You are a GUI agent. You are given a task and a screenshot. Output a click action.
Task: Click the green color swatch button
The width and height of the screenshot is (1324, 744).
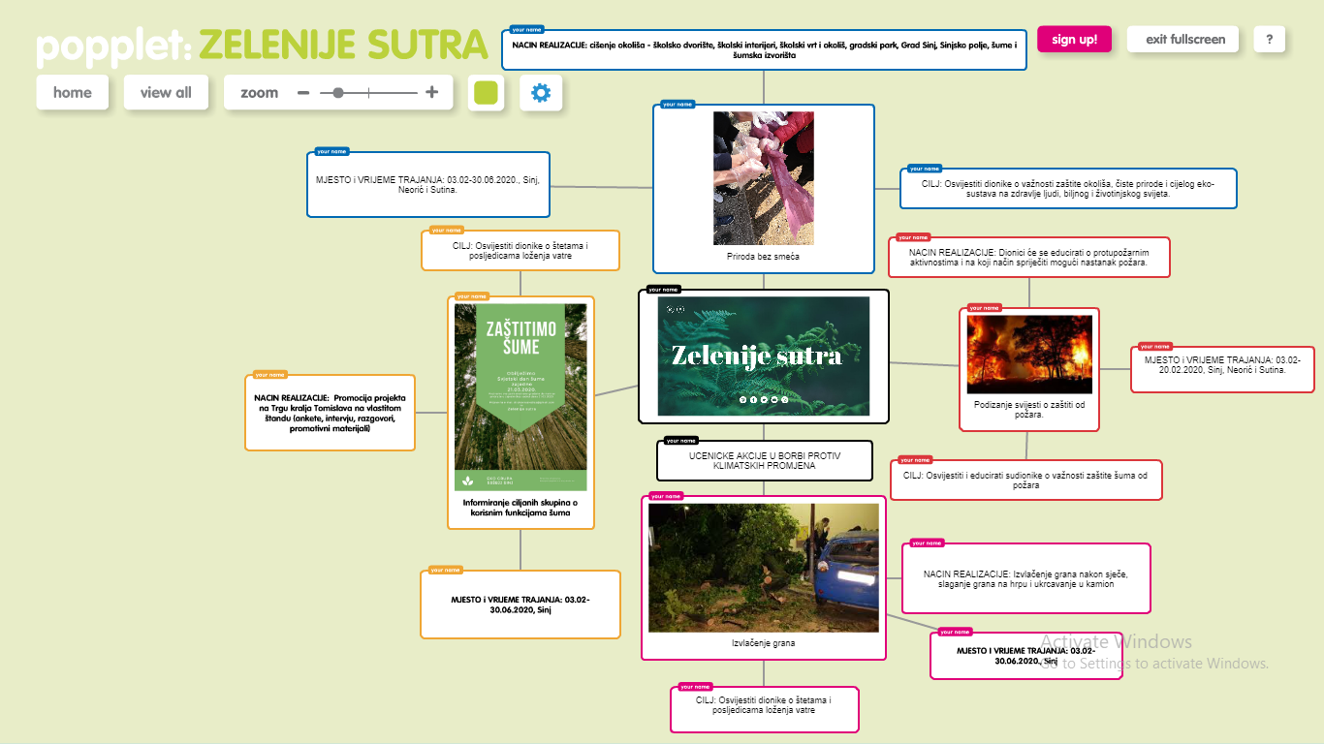click(x=487, y=93)
